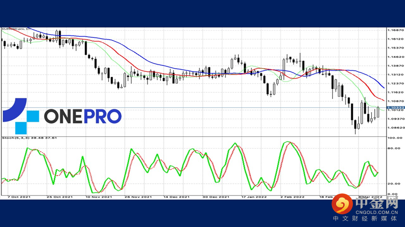This screenshot has height=227, width=405.
Task: Select the 25 Oct 2021 date label
Action: (59, 197)
